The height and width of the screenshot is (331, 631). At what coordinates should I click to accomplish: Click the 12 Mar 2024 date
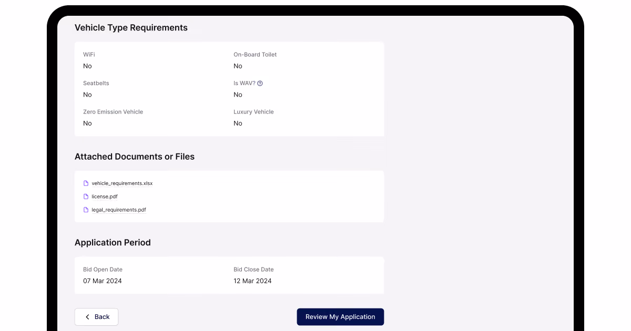click(x=252, y=281)
